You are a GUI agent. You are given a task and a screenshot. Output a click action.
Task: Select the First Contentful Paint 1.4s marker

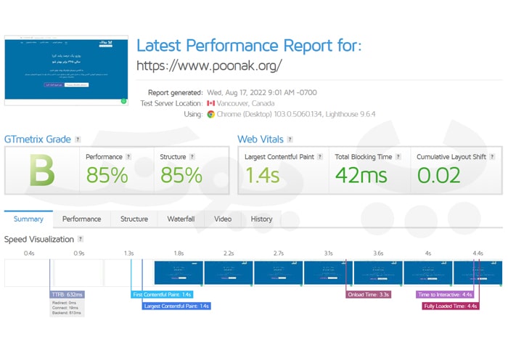pos(162,294)
